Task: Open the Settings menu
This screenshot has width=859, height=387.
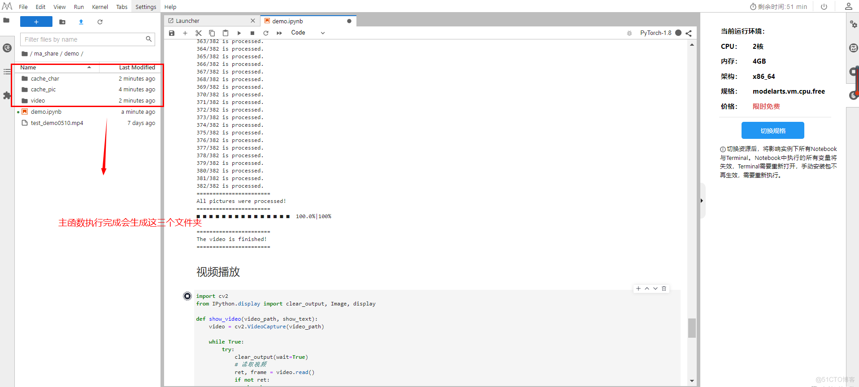Action: click(146, 7)
